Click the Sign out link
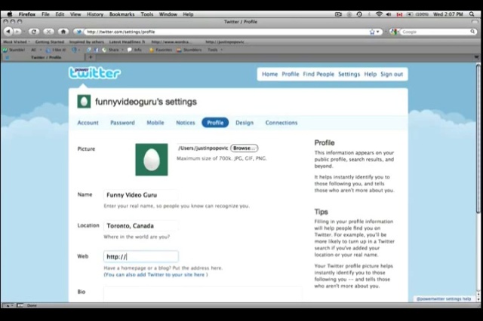 tap(392, 74)
